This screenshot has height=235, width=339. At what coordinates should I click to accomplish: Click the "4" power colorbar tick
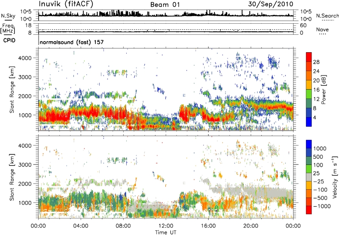(315, 117)
